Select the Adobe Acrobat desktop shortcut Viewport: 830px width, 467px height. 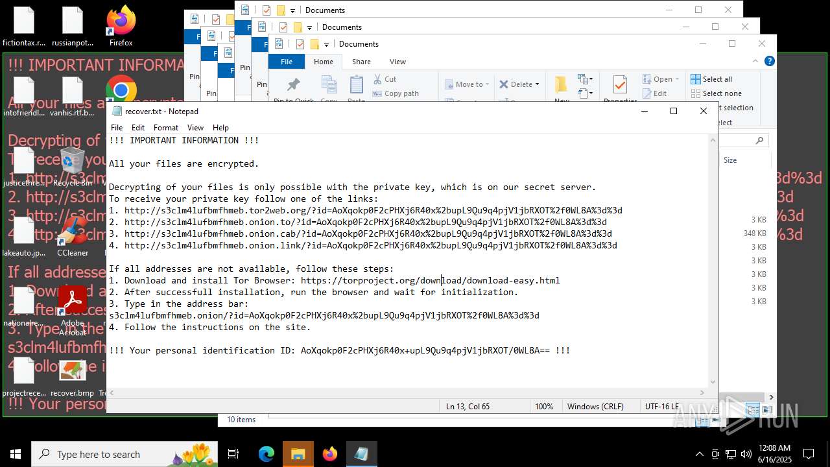coord(73,311)
